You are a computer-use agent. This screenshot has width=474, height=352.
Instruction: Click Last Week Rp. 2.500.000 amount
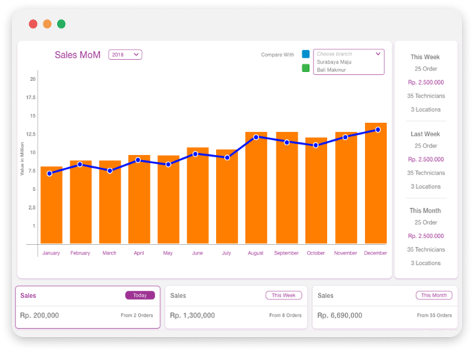[425, 160]
